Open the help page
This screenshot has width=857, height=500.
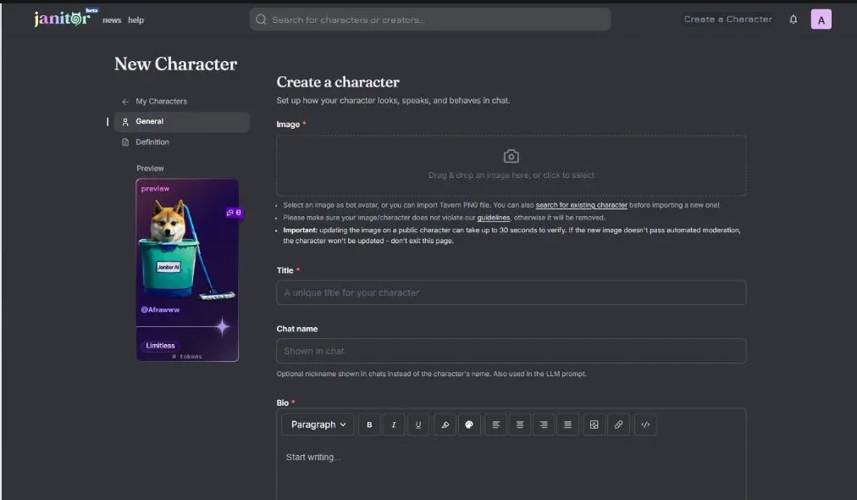[x=135, y=19]
